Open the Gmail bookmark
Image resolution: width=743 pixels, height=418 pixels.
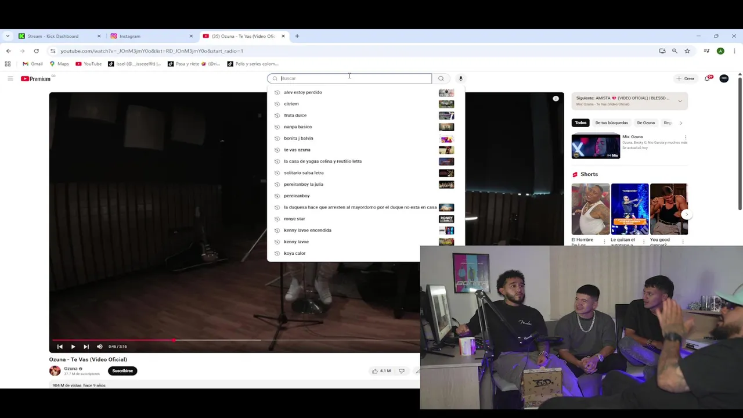pos(33,64)
